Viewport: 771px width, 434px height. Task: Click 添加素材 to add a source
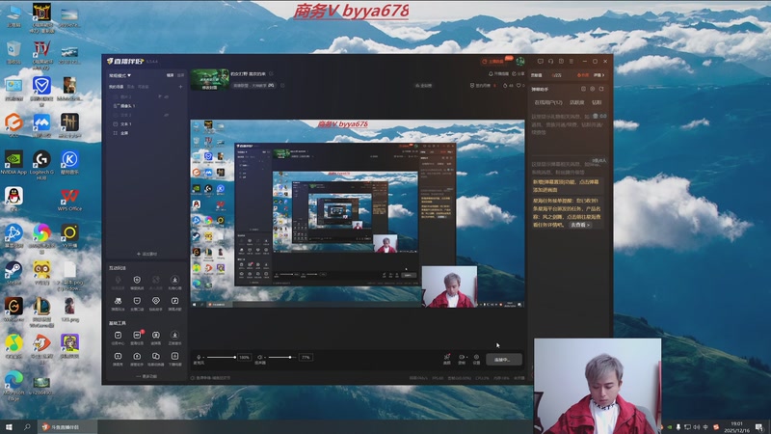146,254
